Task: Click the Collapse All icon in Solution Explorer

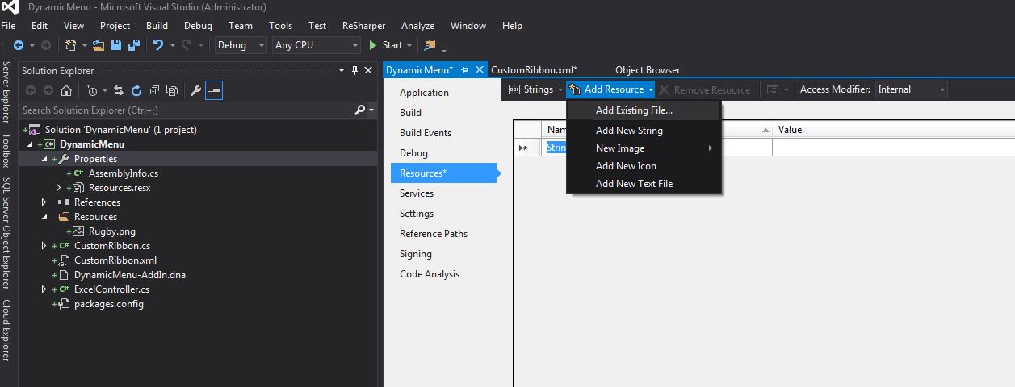Action: click(x=154, y=90)
